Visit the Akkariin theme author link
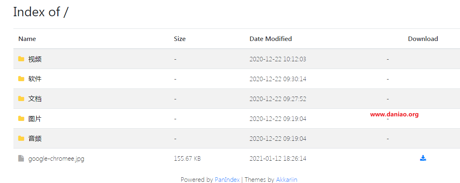Screen dimensions: 460x183 pyautogui.click(x=286, y=179)
